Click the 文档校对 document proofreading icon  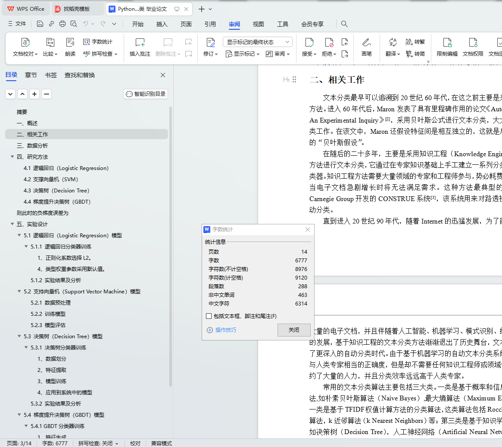[25, 42]
